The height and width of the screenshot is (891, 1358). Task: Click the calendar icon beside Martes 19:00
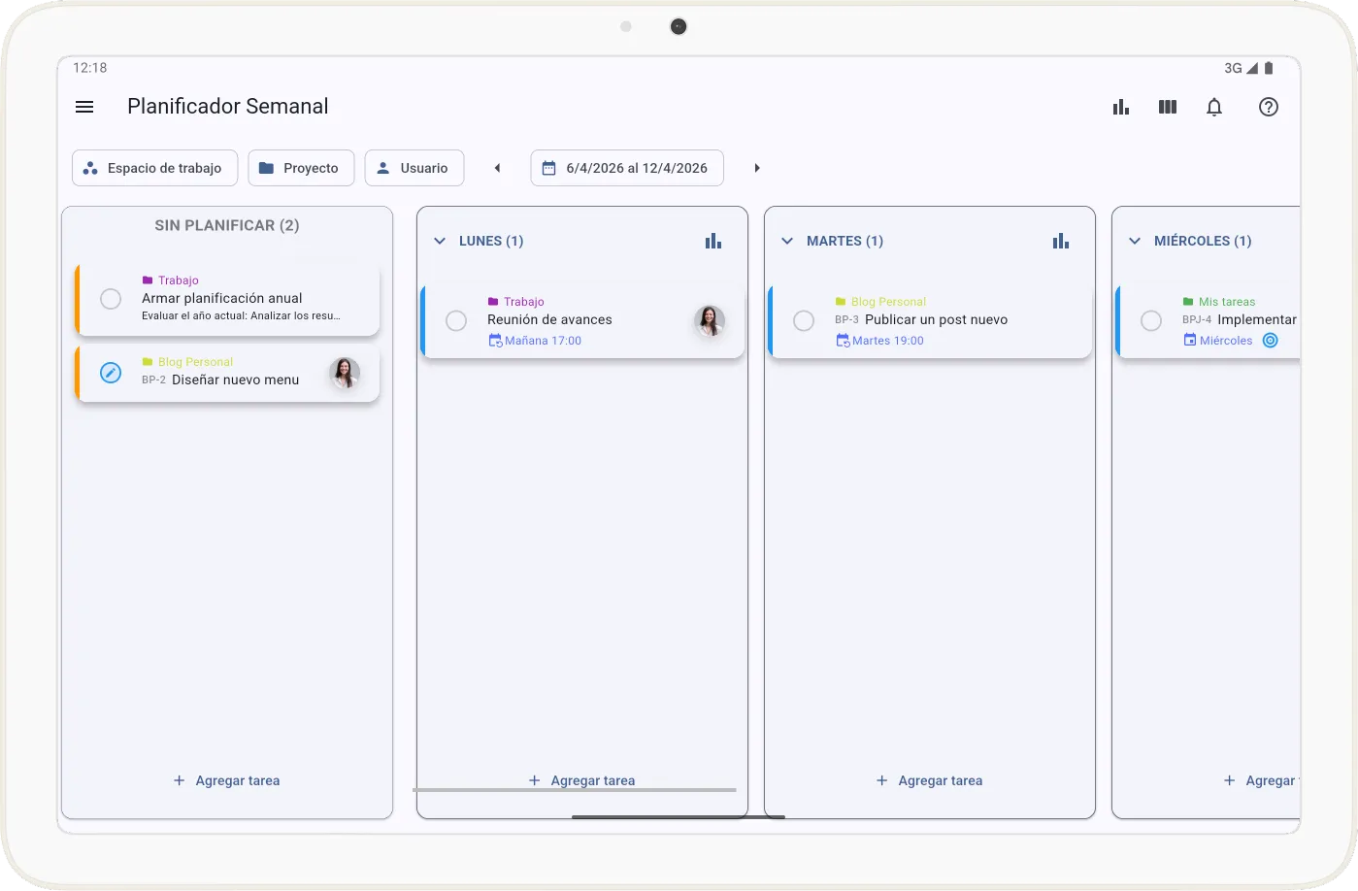[x=843, y=341]
